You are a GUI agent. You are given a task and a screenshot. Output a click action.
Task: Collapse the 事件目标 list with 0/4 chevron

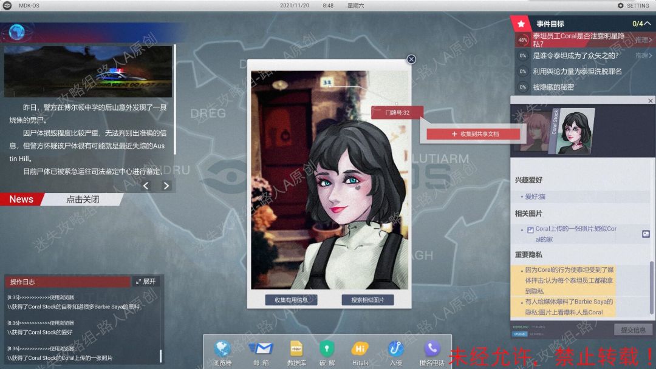[647, 24]
